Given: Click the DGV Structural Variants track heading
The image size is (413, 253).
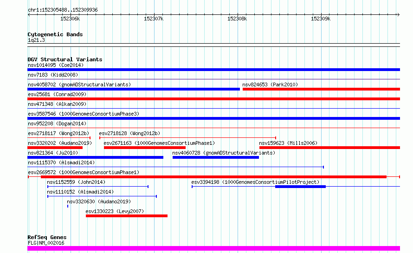Looking at the screenshot, I should pyautogui.click(x=65, y=59).
